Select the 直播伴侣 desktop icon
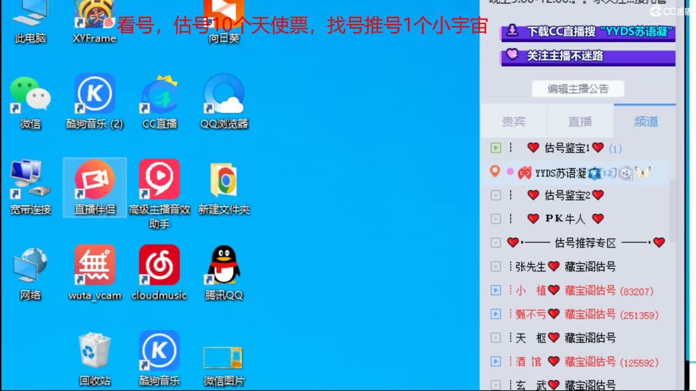Image resolution: width=696 pixels, height=391 pixels. (95, 187)
